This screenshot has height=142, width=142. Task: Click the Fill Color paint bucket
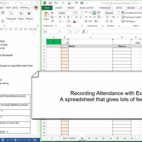click(68, 21)
